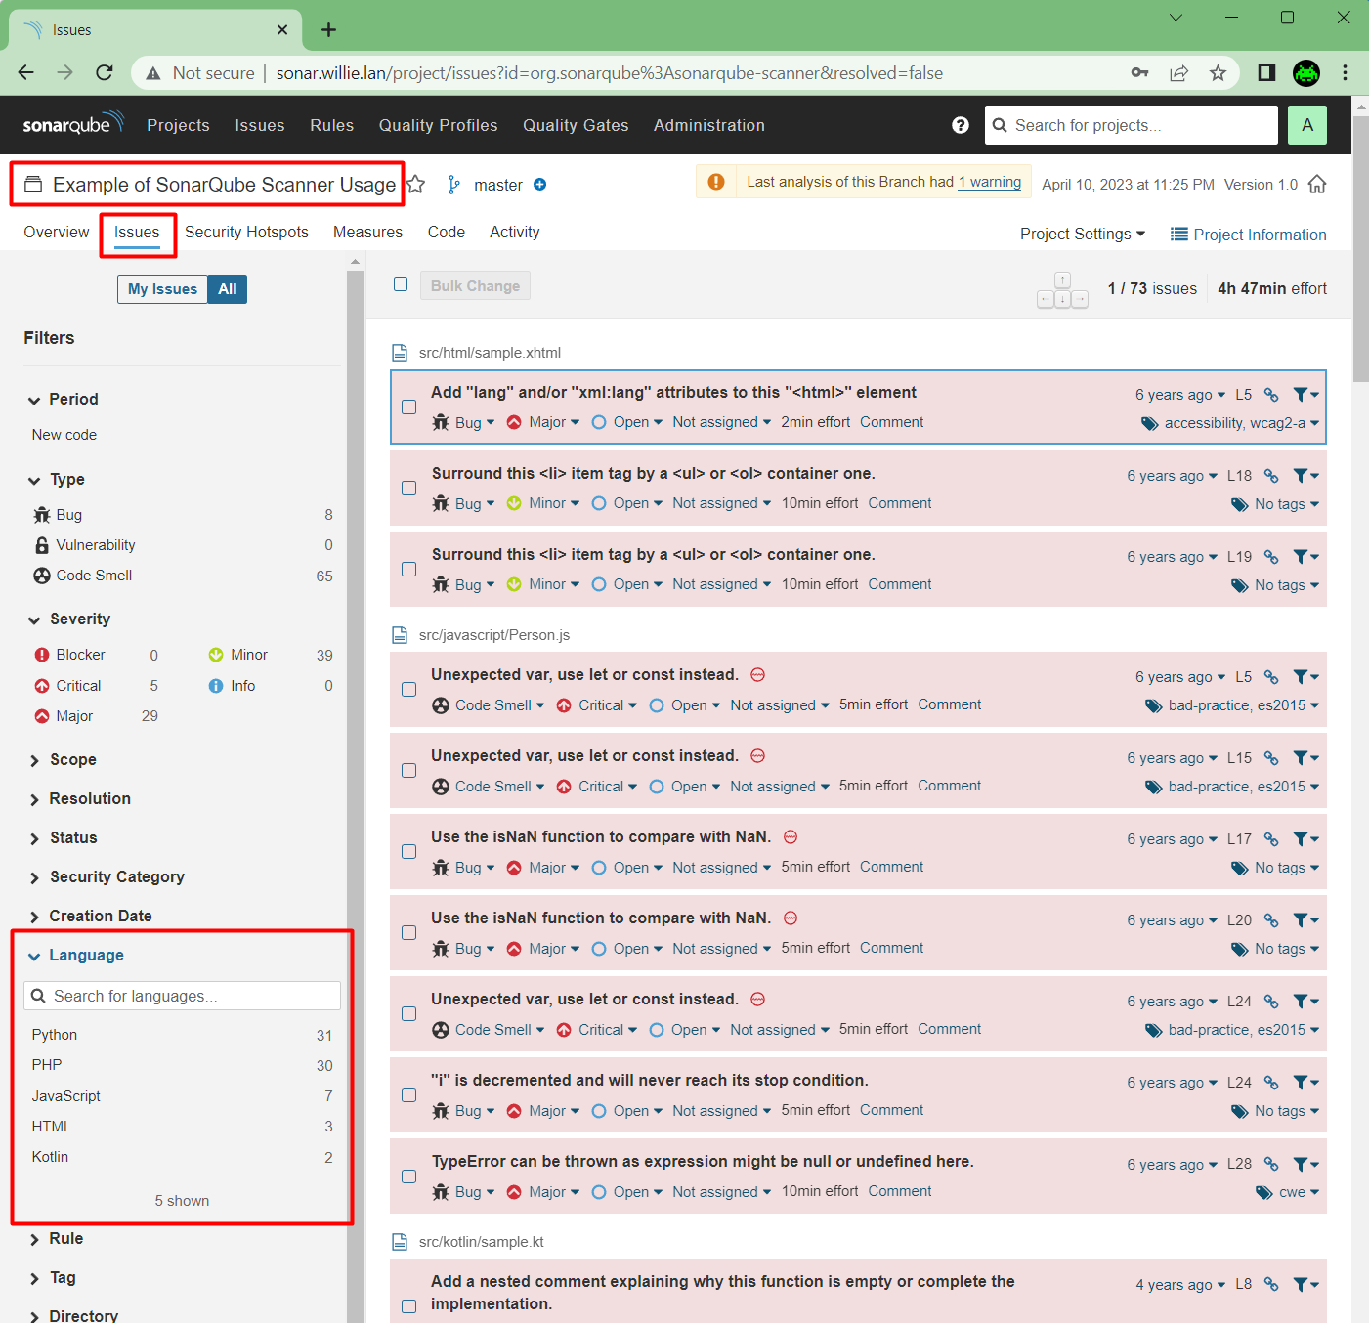The width and height of the screenshot is (1369, 1323).
Task: Click the Bug type filter in the sidebar
Action: (x=182, y=515)
